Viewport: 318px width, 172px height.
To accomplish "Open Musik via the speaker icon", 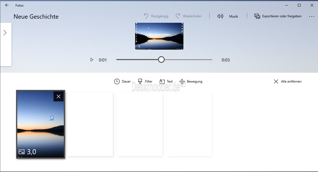I will click(x=220, y=16).
